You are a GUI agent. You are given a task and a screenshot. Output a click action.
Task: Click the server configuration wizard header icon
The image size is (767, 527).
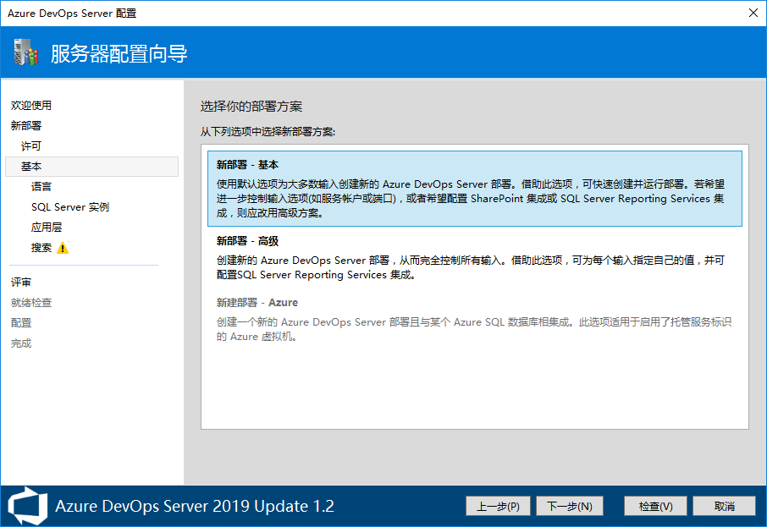[26, 52]
